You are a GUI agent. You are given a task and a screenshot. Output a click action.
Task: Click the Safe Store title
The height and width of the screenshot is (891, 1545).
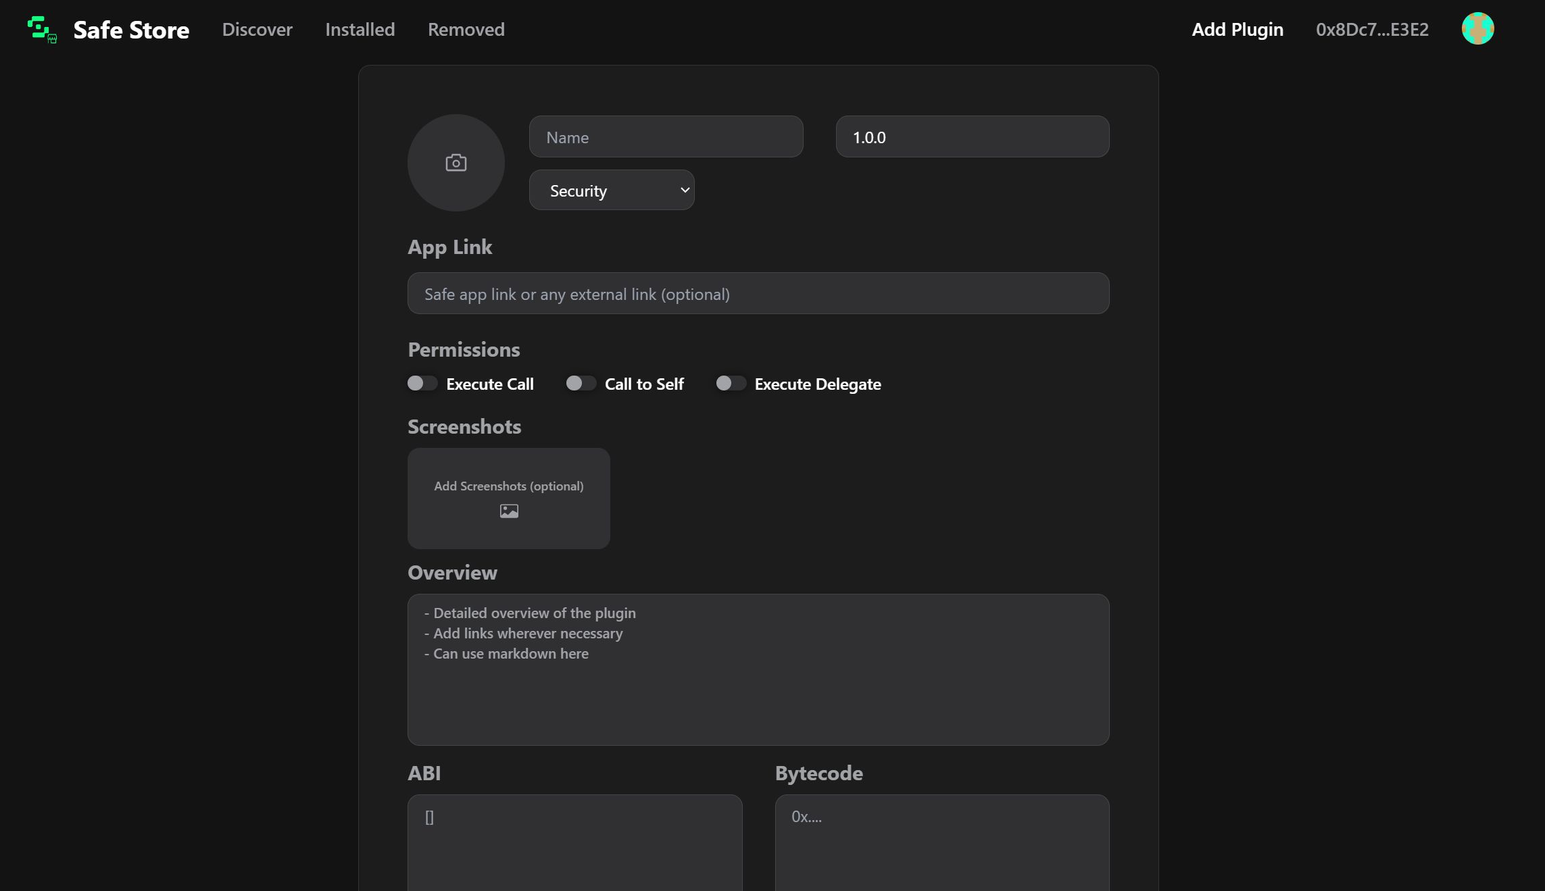click(131, 30)
